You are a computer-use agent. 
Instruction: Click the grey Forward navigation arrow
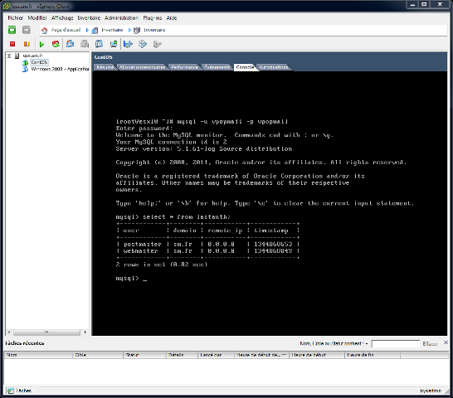(27, 30)
